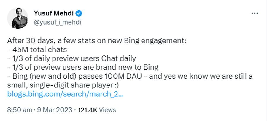267x121 pixels.
Task: Click the 8:50 am timestamp
Action: click(19, 110)
